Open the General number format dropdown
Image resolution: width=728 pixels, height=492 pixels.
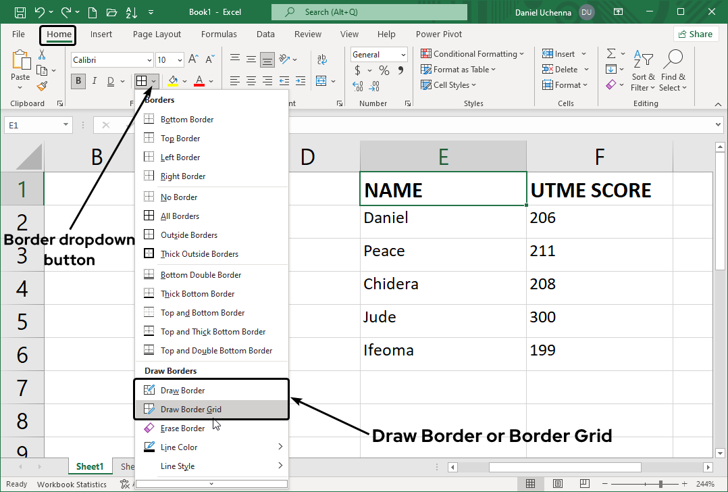tap(402, 54)
